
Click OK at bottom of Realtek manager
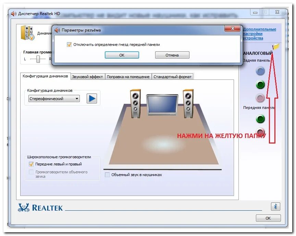click(x=268, y=218)
